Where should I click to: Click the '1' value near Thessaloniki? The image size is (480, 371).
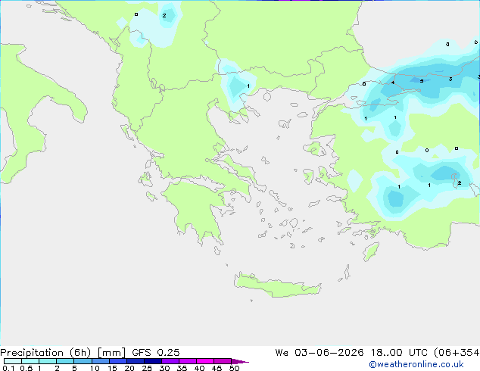(248, 86)
